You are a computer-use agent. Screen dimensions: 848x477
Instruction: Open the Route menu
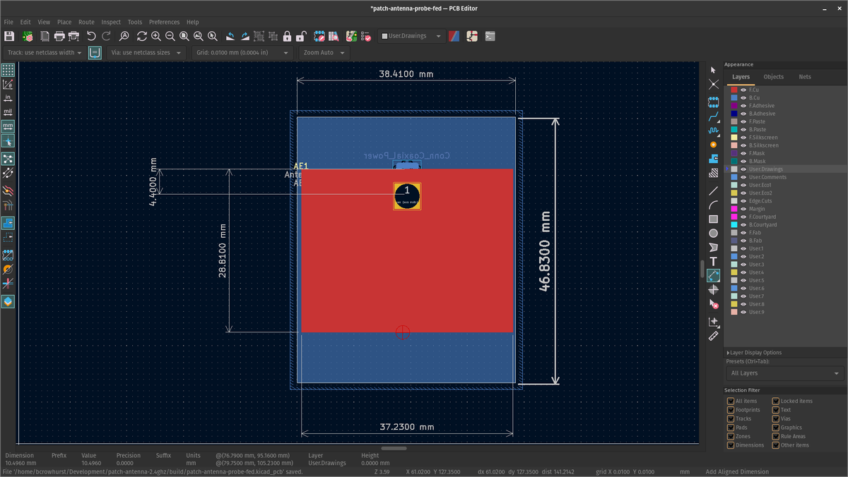click(x=86, y=22)
